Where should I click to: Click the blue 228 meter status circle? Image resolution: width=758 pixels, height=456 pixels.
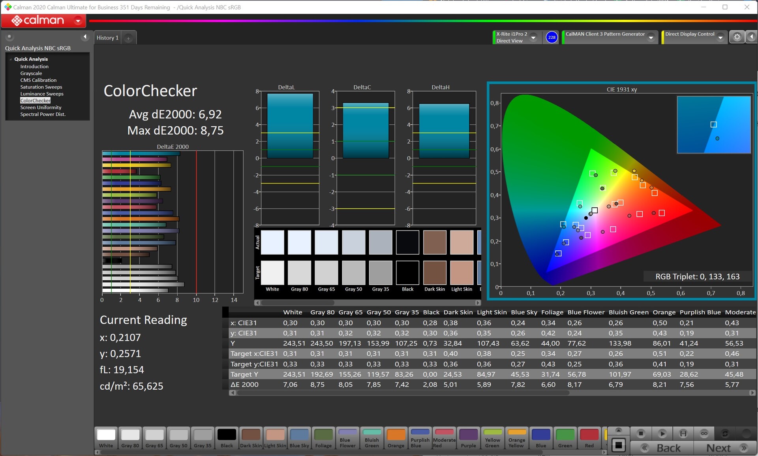point(552,38)
